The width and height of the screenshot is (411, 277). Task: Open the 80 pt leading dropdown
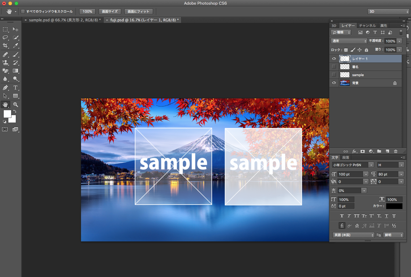point(401,174)
